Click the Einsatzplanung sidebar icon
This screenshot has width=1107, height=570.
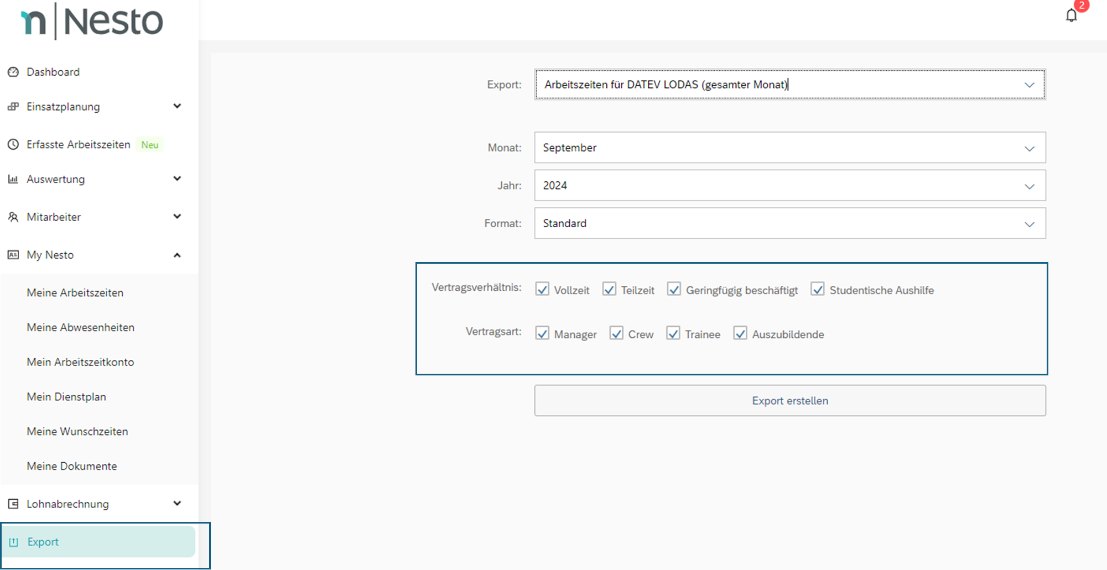click(13, 107)
